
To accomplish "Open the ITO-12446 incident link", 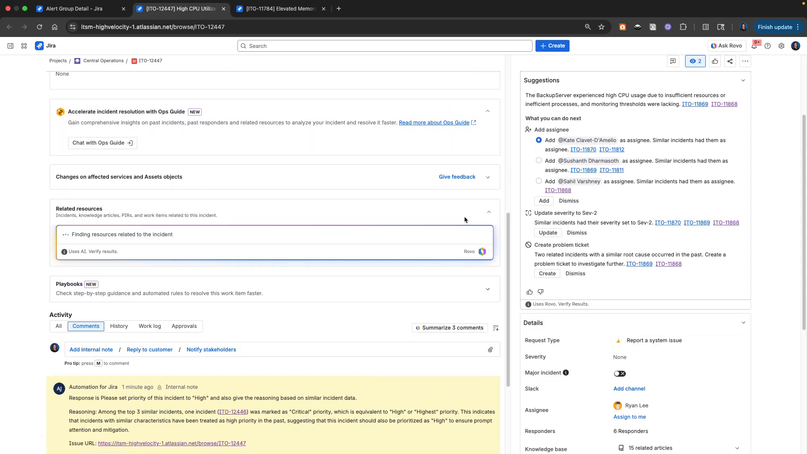I will click(232, 412).
